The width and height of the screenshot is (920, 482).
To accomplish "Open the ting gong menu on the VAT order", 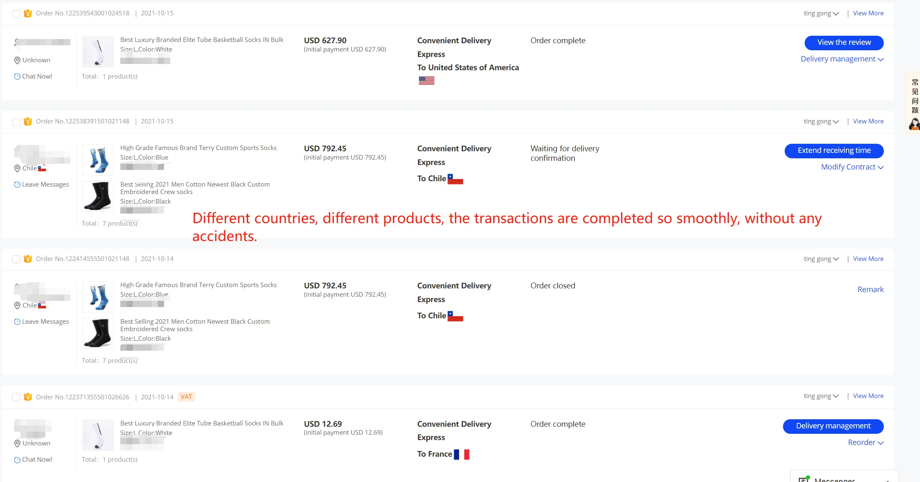I will (821, 396).
